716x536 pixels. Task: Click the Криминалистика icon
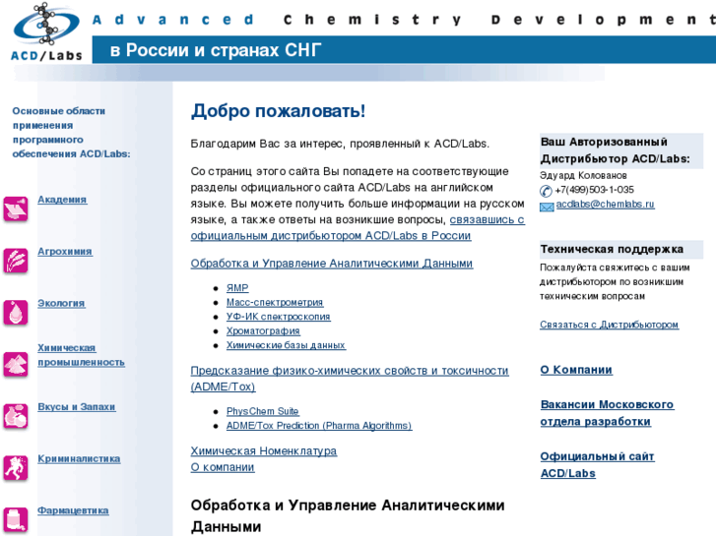click(x=16, y=468)
